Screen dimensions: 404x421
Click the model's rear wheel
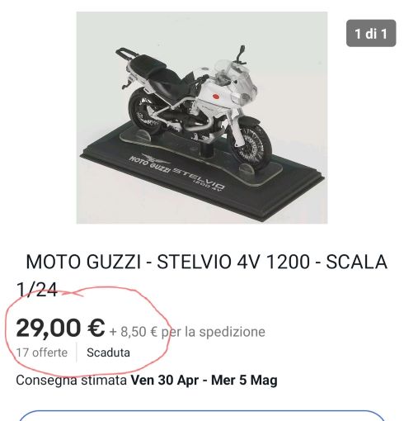pos(143,111)
